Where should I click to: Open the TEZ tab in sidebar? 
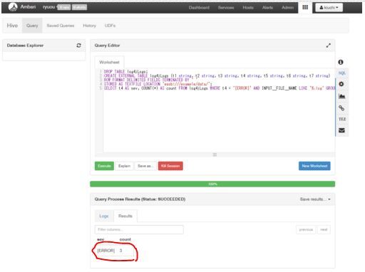click(342, 119)
